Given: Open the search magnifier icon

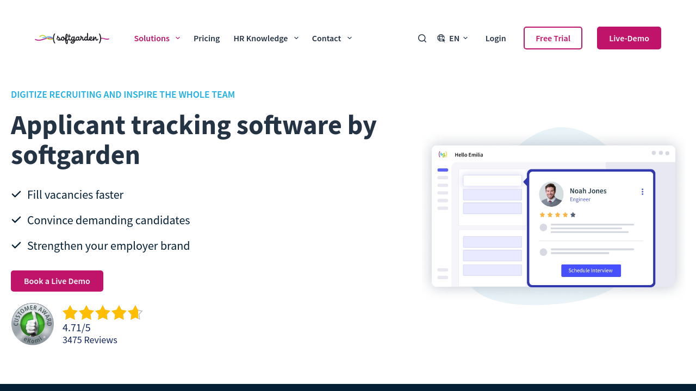Looking at the screenshot, I should point(422,38).
